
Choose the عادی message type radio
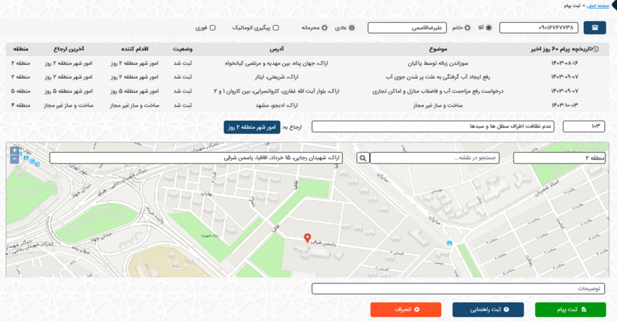(x=352, y=28)
